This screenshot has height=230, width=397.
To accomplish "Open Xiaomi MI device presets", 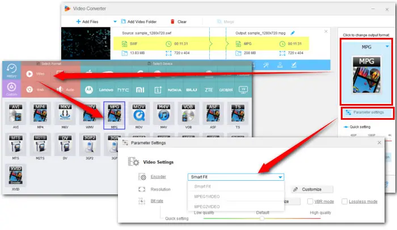I will tap(140, 90).
